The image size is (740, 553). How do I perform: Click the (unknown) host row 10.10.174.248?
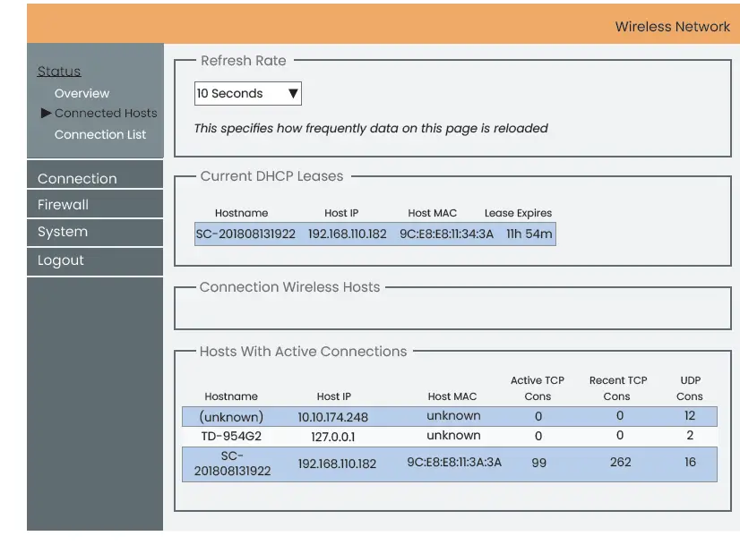click(449, 417)
